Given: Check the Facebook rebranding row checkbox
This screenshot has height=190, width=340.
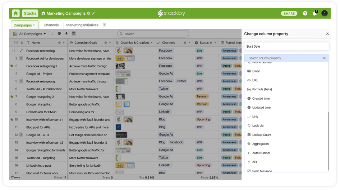Looking at the screenshot, I should click(x=16, y=51).
